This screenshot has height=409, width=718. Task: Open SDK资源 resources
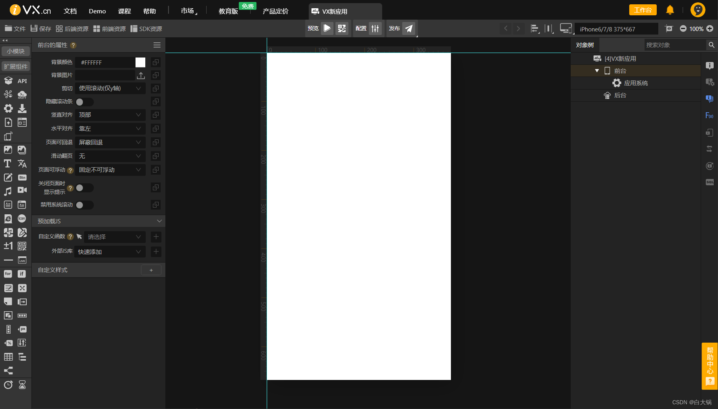click(147, 29)
